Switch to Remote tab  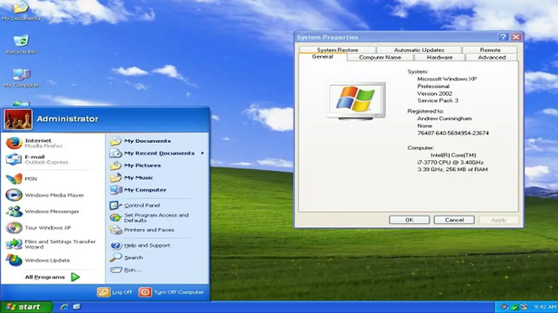pos(490,50)
